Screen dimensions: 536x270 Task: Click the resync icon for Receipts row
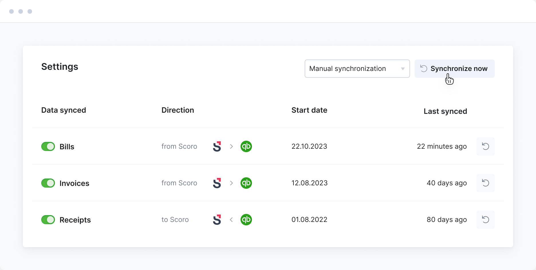point(485,220)
